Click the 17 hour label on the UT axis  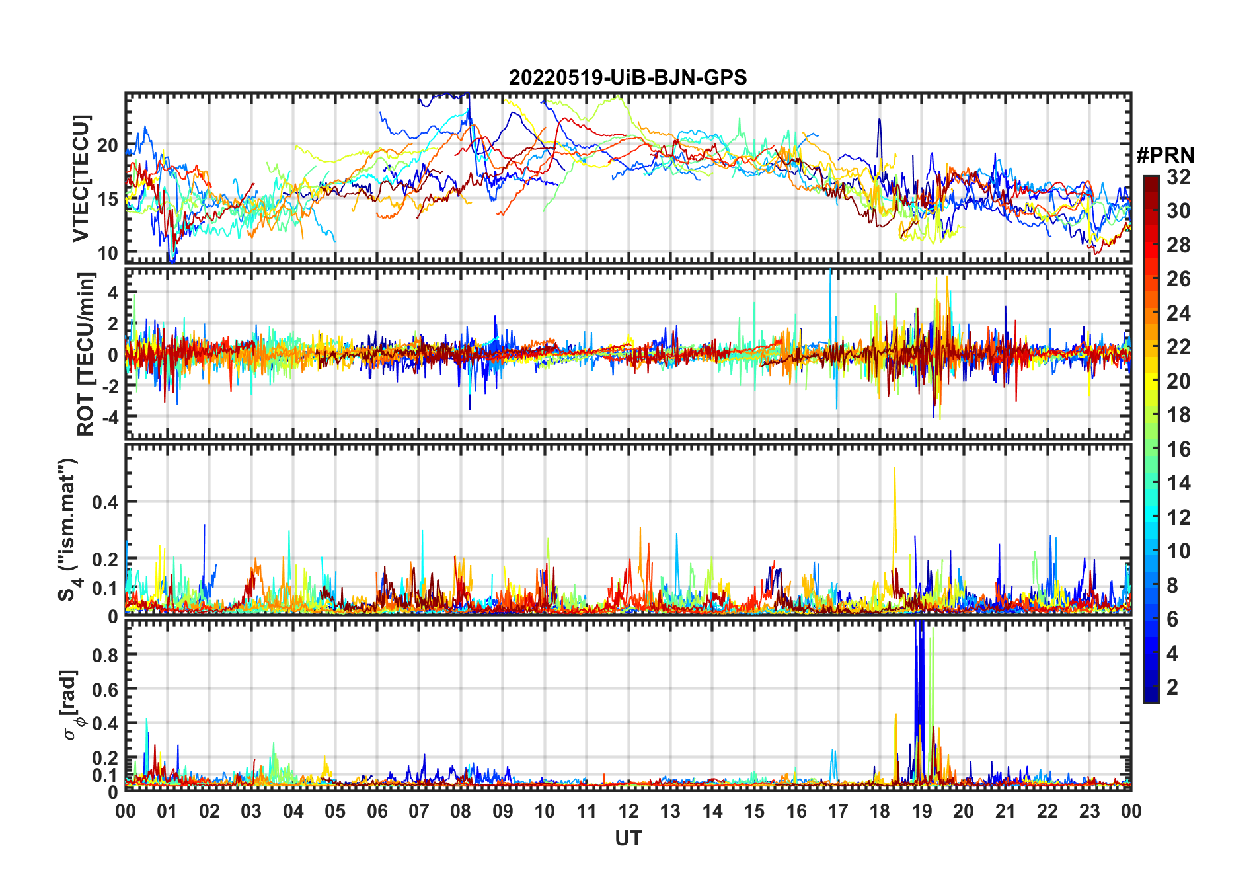coord(838,811)
